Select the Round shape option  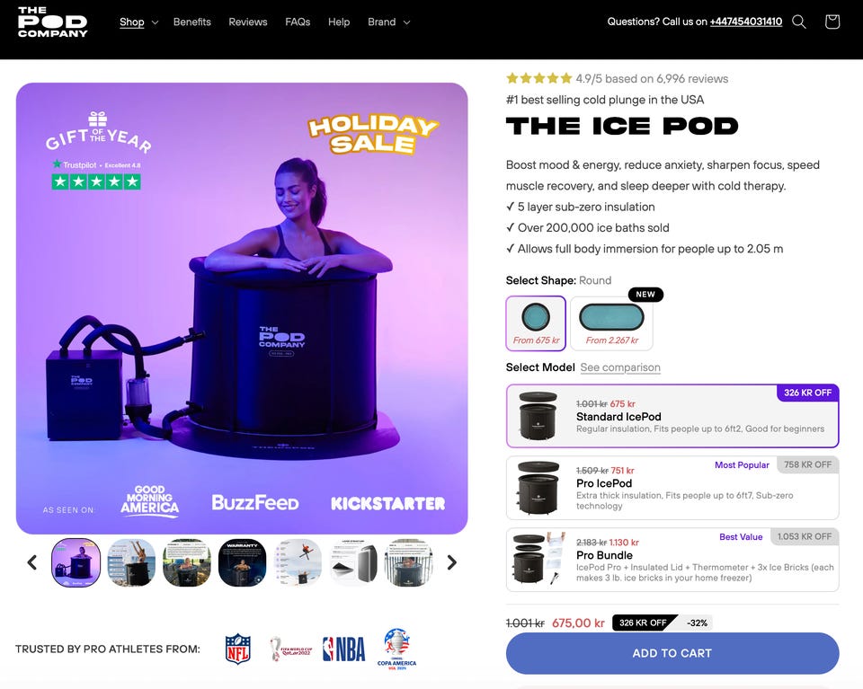(536, 323)
